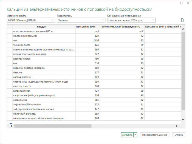Click the file refresh icon beside dropdowns
This screenshot has width=192, height=144.
click(x=182, y=20)
